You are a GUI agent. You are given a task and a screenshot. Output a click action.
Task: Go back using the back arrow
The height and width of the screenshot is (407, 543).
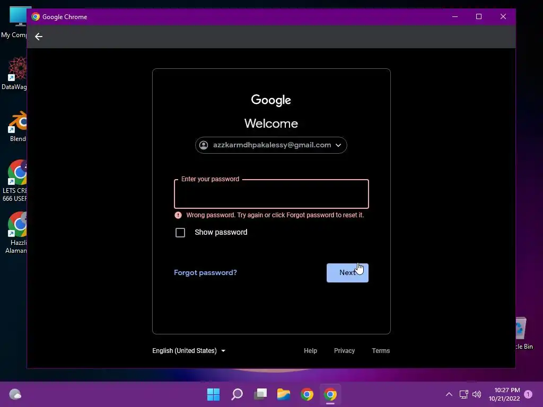click(x=38, y=37)
